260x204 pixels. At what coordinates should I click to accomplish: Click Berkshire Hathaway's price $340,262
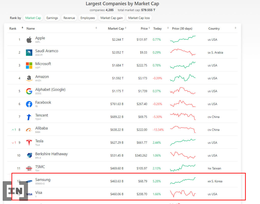click(141, 155)
